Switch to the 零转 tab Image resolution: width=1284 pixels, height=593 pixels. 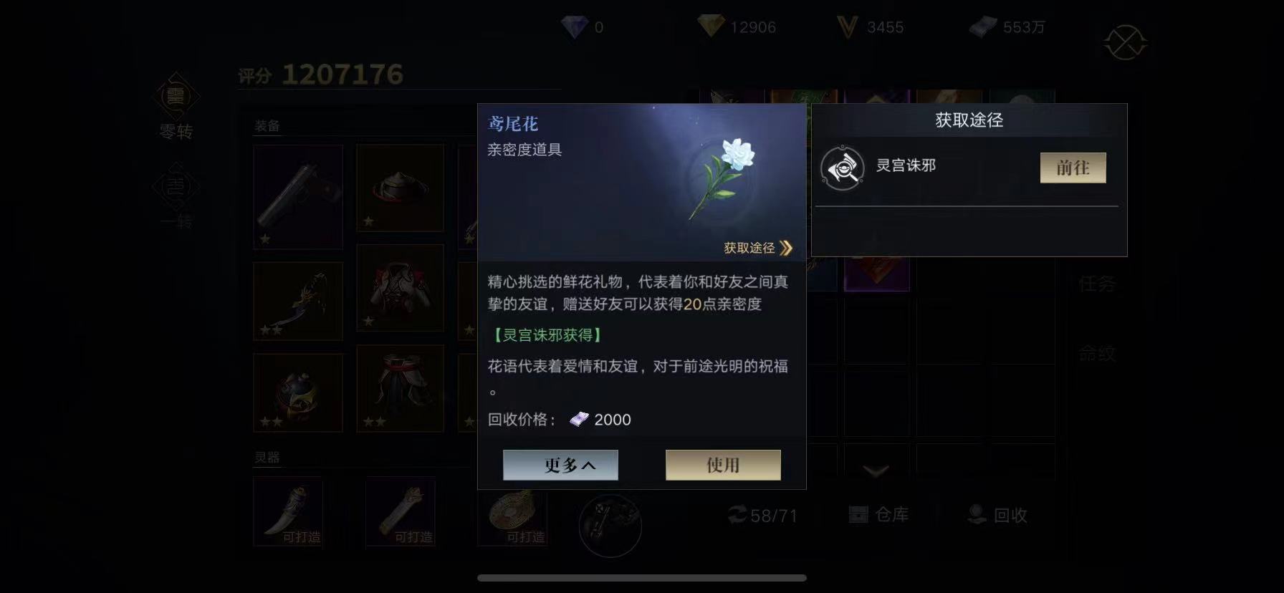pyautogui.click(x=176, y=107)
